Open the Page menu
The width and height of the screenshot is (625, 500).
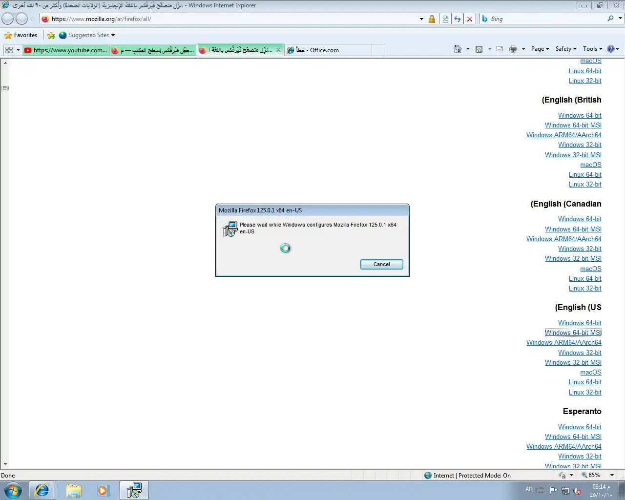click(x=540, y=49)
